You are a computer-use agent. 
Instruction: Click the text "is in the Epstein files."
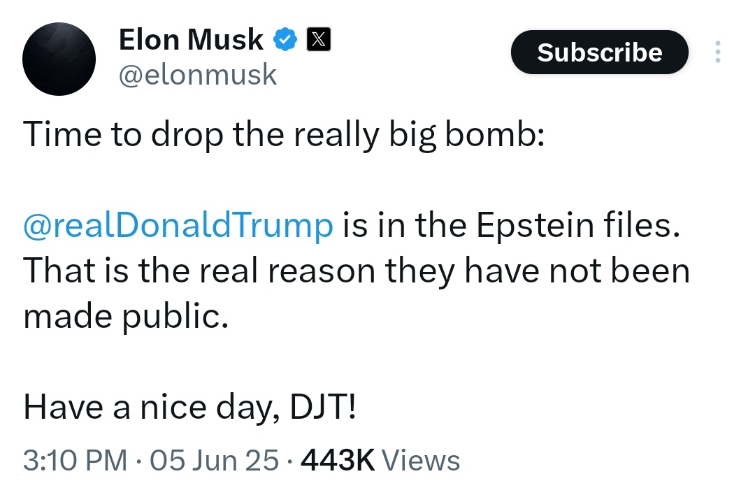click(510, 227)
